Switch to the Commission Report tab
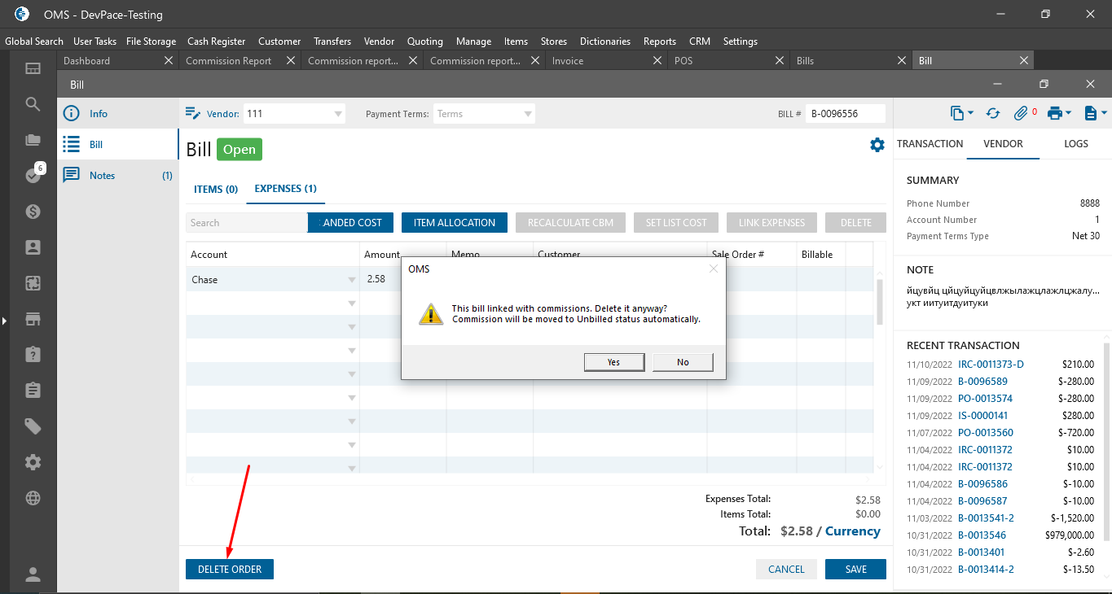The image size is (1112, 594). click(x=228, y=60)
